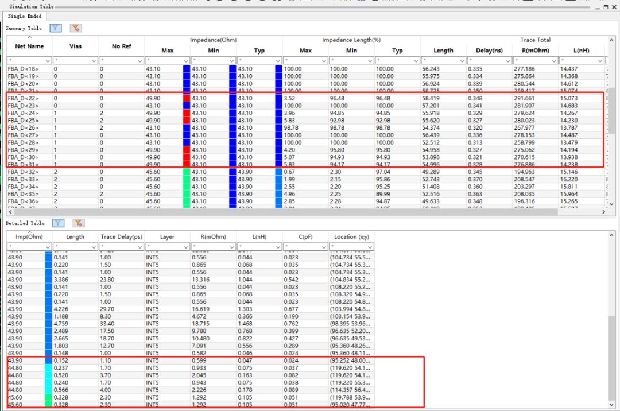The height and width of the screenshot is (411, 620).
Task: Click blue Max impedance swatch in FBA_D<18> row
Action: coord(187,69)
